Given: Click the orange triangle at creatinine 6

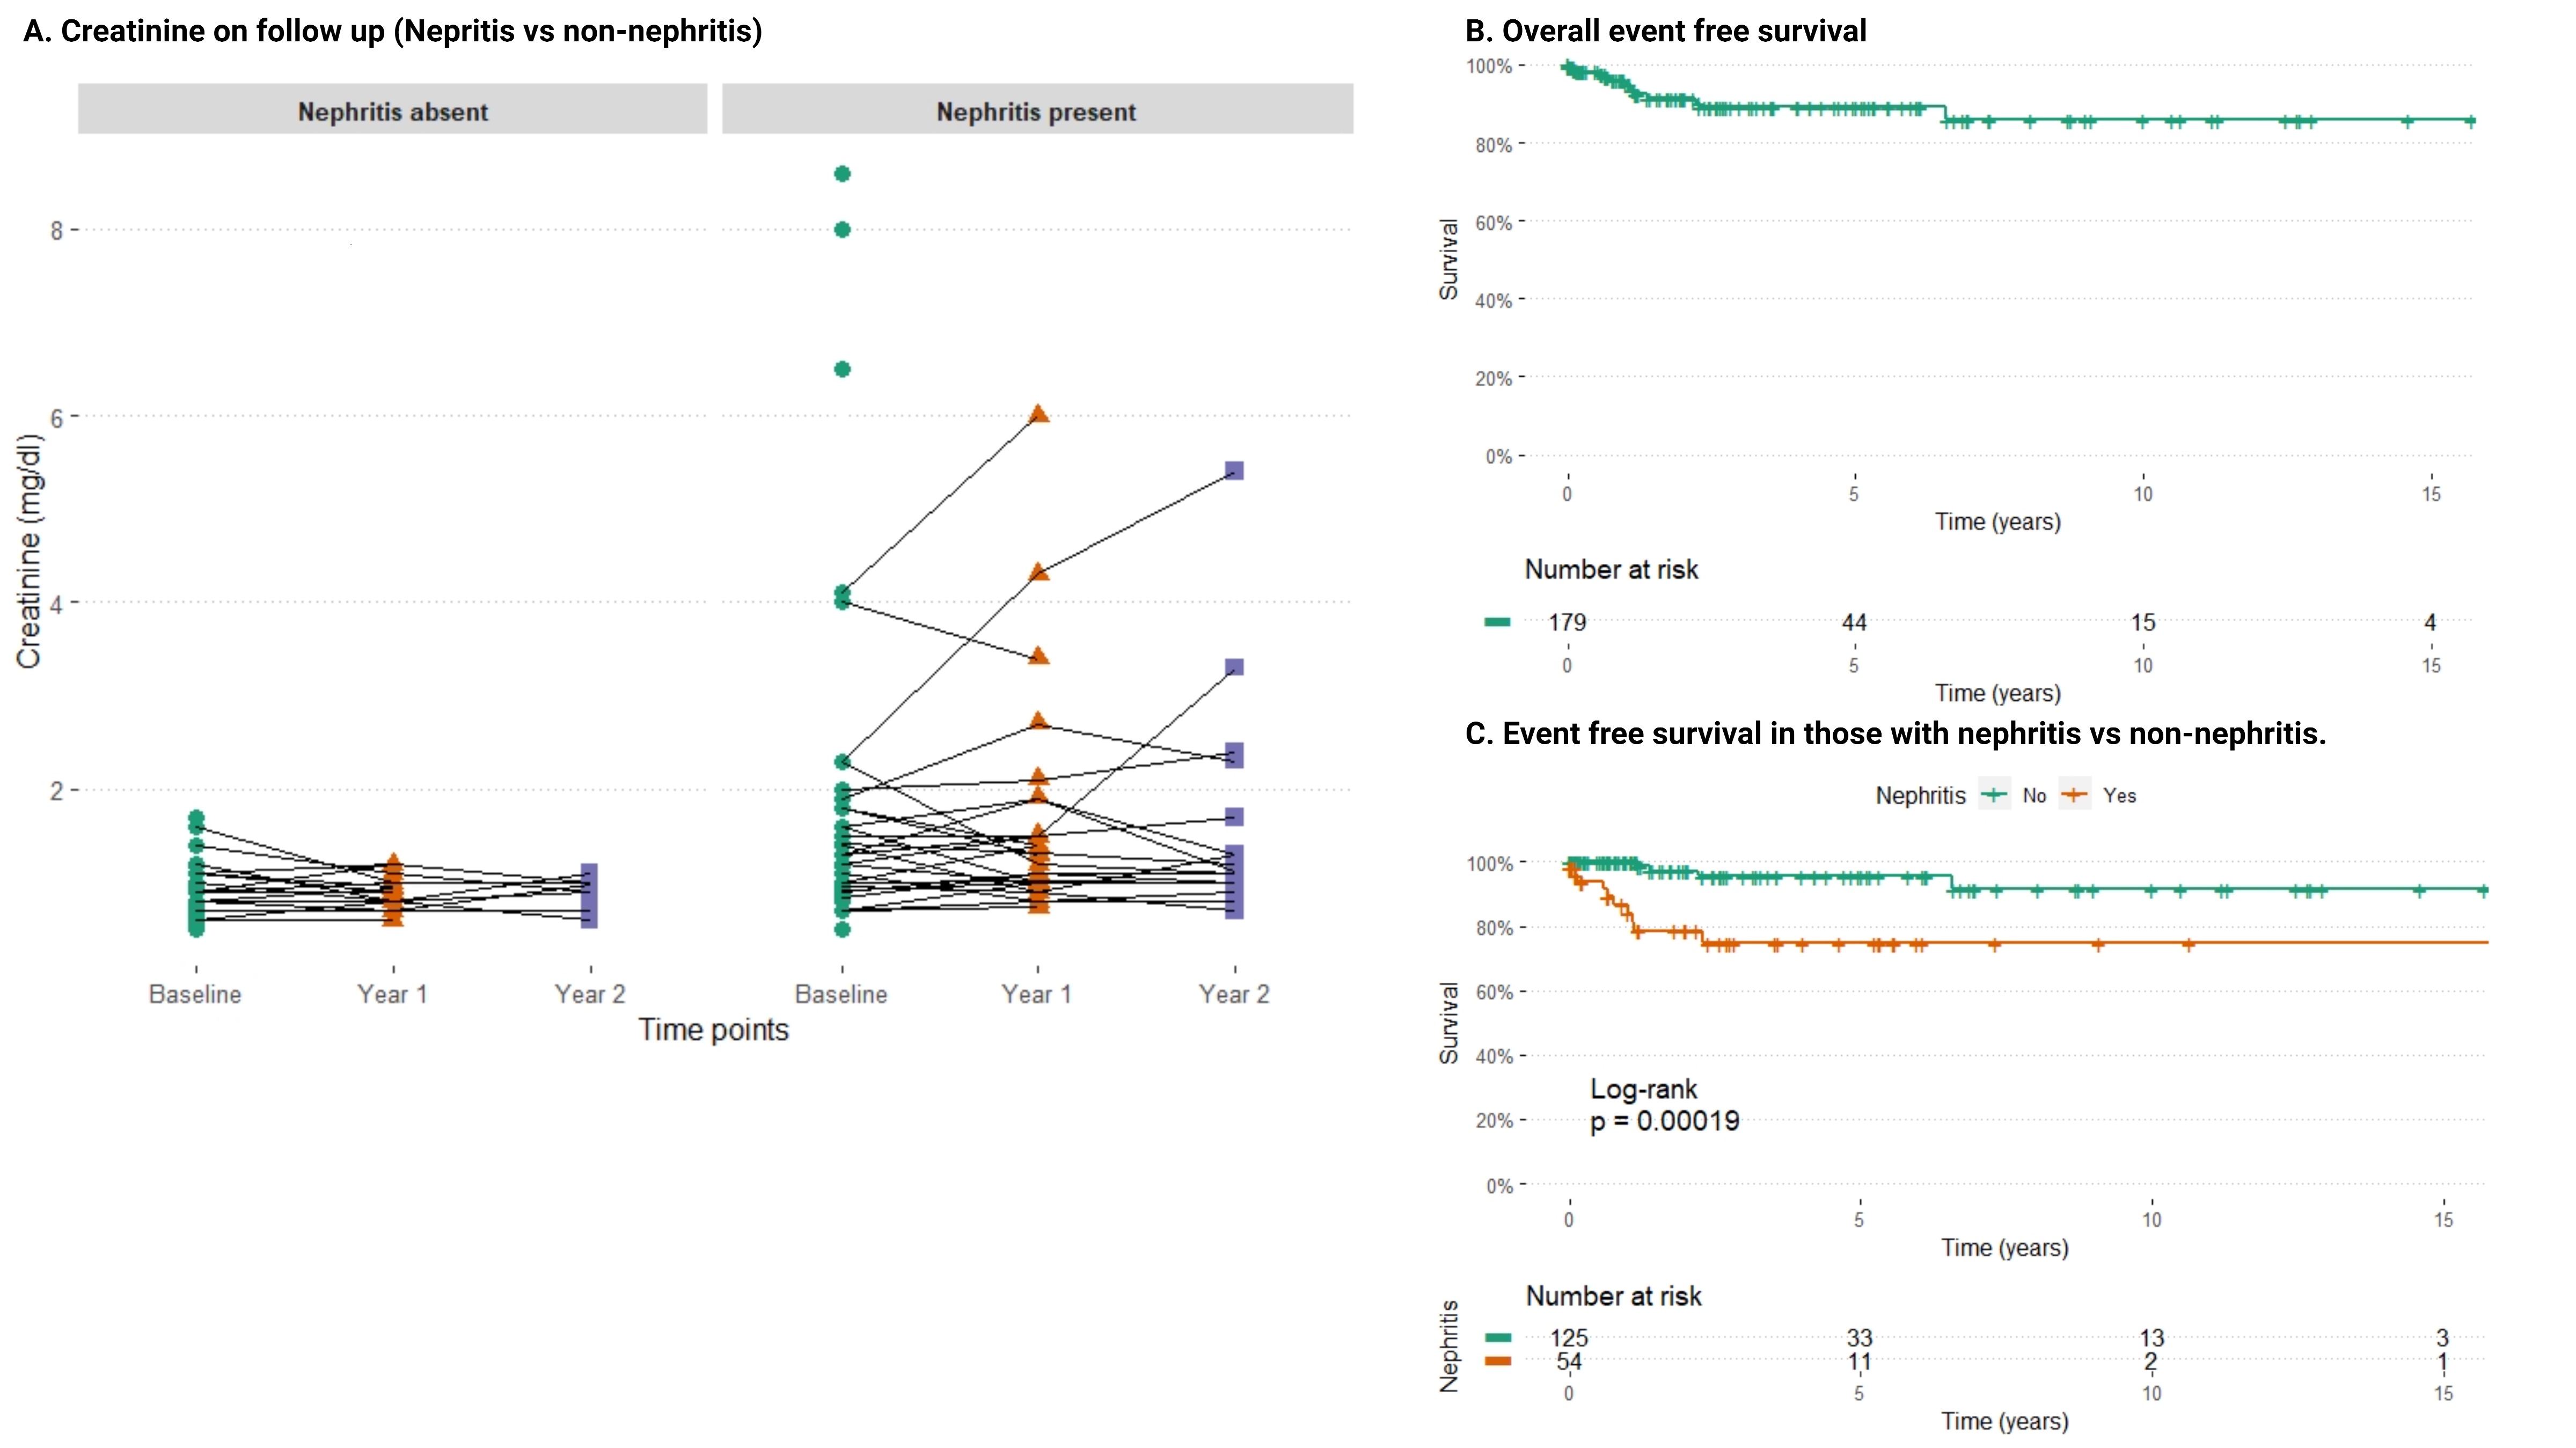Looking at the screenshot, I should point(1039,414).
